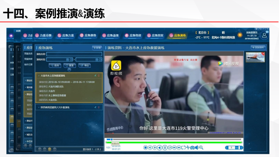Click 导出 export button
Screen dimensions: 279x157
(x=85, y=65)
